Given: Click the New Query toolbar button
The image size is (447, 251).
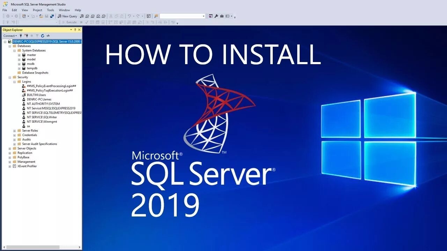Looking at the screenshot, I should pyautogui.click(x=67, y=16).
